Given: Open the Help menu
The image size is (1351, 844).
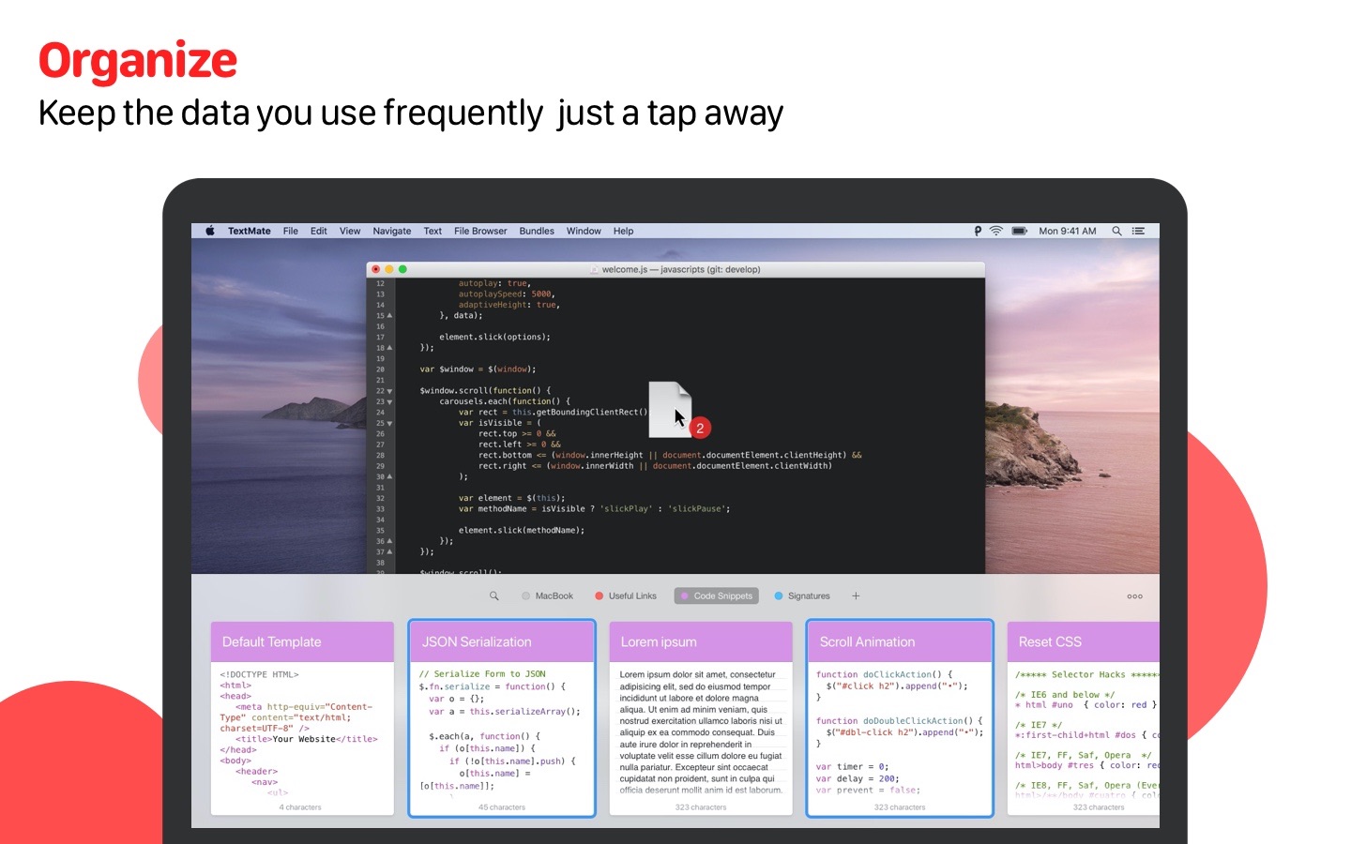Looking at the screenshot, I should [623, 231].
